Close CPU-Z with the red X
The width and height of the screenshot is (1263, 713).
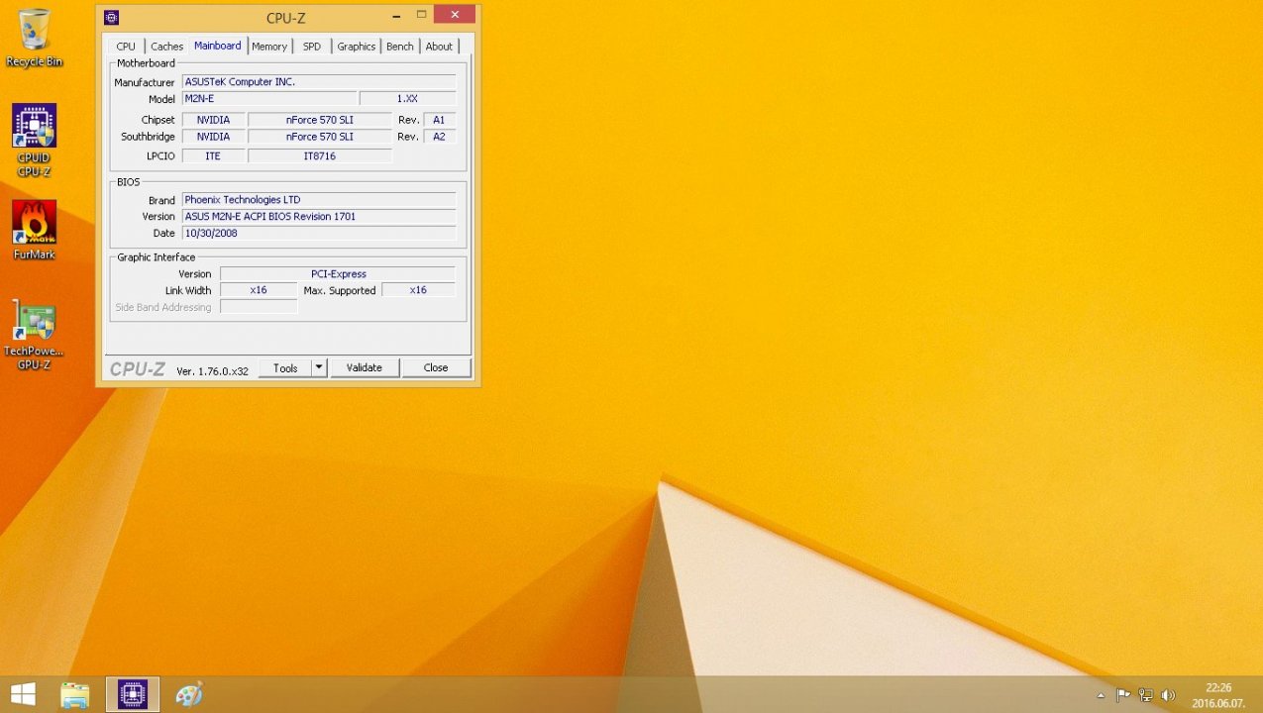tap(455, 14)
